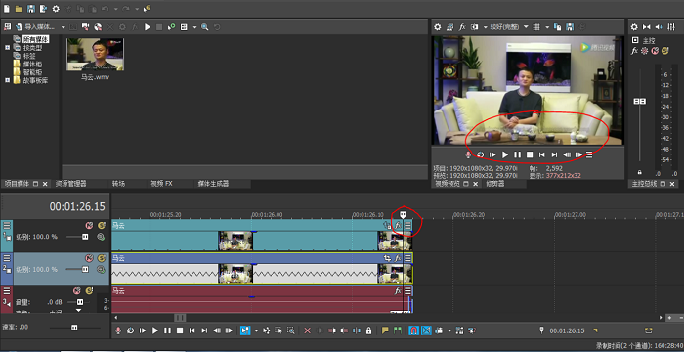Screen dimensions: 684x352
Task: Solo video track 1
Action: 102,225
